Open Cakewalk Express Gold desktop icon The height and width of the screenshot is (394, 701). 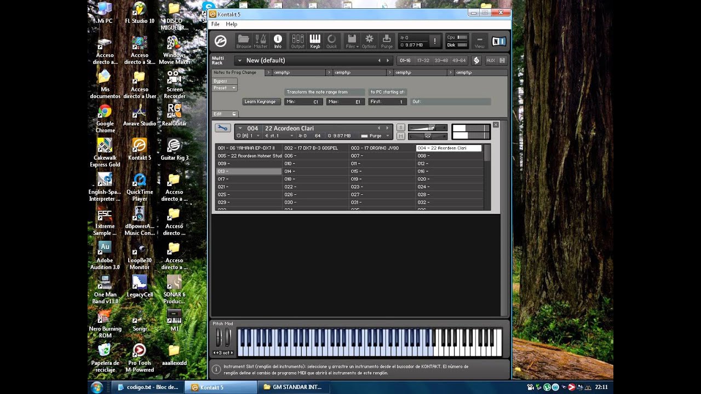[x=105, y=153]
